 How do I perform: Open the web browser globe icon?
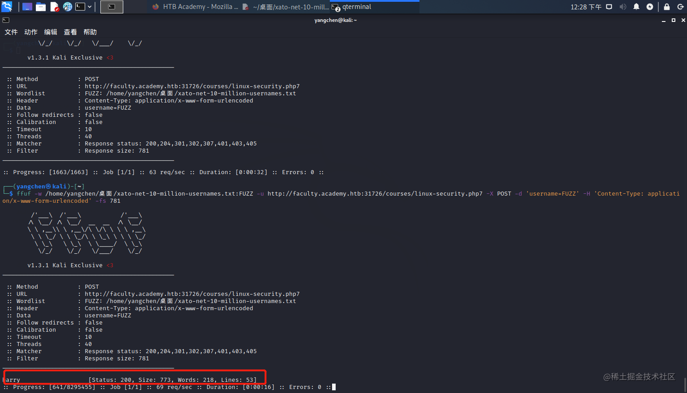click(x=67, y=6)
